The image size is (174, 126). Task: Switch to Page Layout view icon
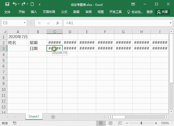pos(110,123)
